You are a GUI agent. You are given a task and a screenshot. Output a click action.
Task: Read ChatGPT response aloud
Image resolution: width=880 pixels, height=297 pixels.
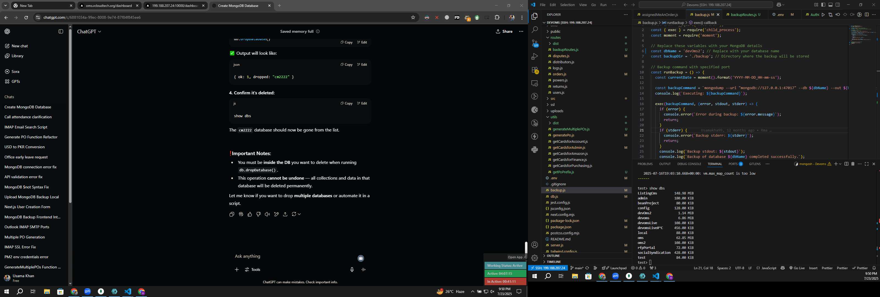(267, 214)
